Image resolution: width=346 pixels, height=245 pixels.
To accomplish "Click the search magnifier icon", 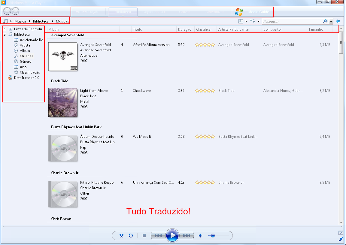I will point(325,21).
